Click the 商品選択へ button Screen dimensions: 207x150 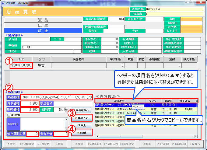[81, 110]
